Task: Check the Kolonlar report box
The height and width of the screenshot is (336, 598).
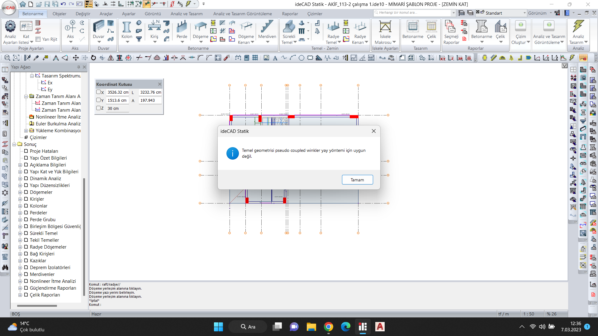Action: pos(26,206)
